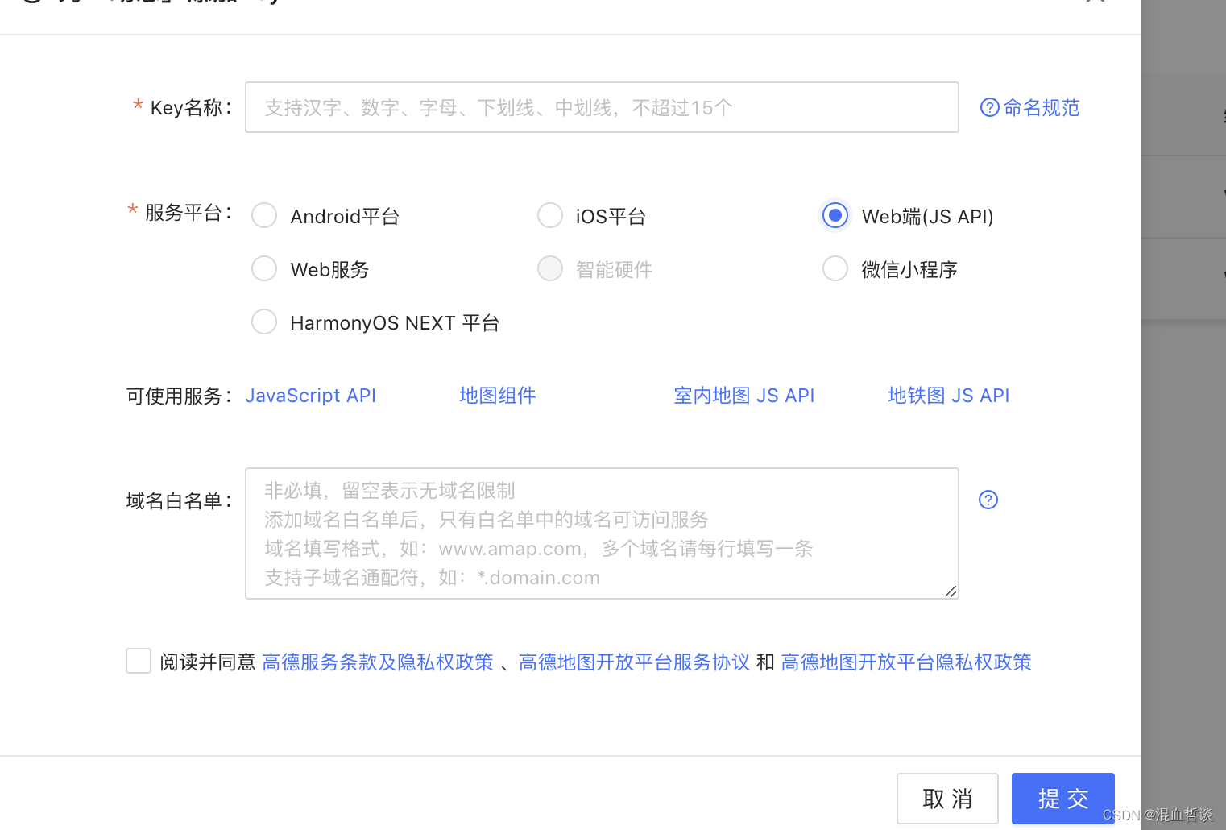Read 高德地图开放平台隐私权政策 policy
Image resolution: width=1226 pixels, height=830 pixels.
905,662
